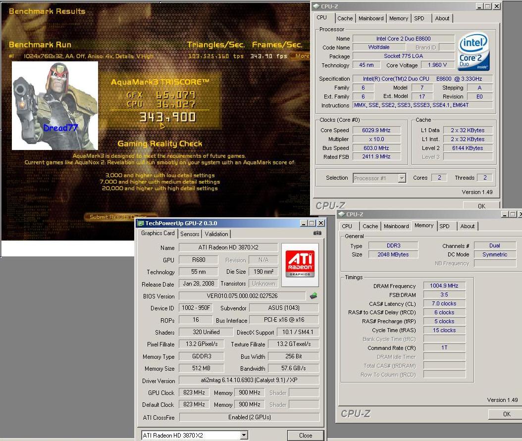This screenshot has height=441, width=522.
Task: Select the Memory tab in lower CPU-Z
Action: (x=424, y=225)
